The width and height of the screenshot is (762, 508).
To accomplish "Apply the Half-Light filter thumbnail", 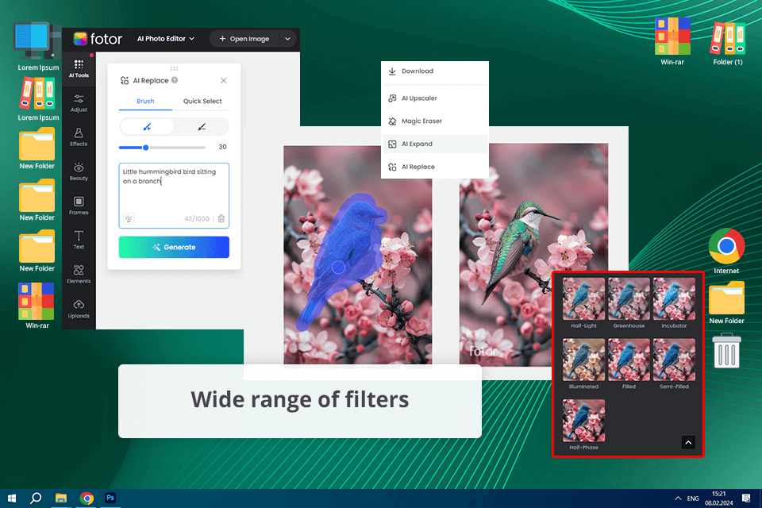I will coord(583,298).
